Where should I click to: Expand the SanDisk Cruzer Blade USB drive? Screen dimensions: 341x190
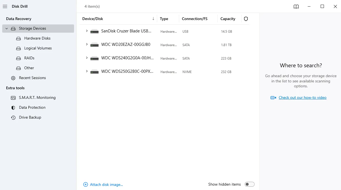(x=87, y=31)
